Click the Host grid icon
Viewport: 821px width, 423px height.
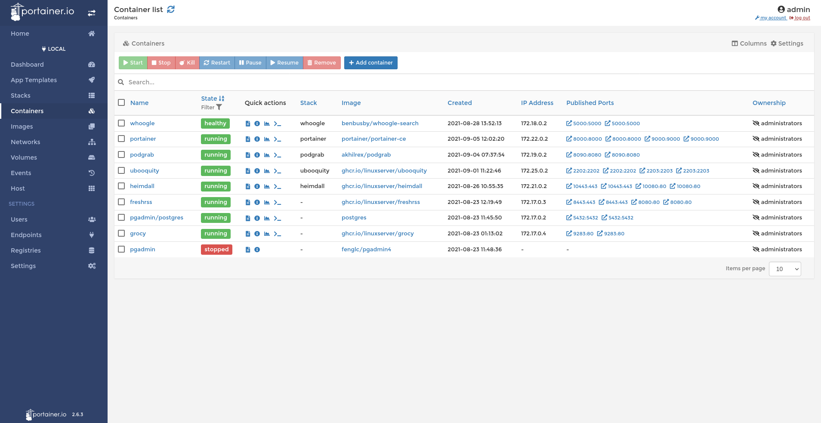(x=92, y=188)
